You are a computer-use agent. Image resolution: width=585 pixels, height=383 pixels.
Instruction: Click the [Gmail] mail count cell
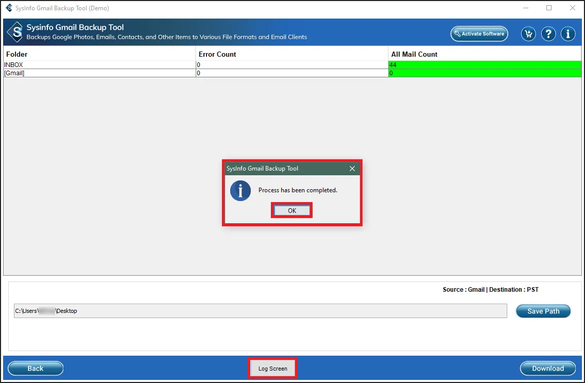pyautogui.click(x=485, y=73)
